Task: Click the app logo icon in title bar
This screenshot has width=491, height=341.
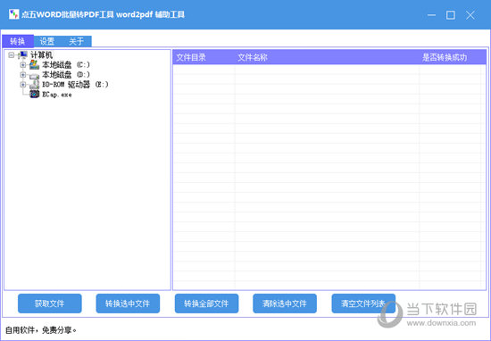Action: [13, 14]
